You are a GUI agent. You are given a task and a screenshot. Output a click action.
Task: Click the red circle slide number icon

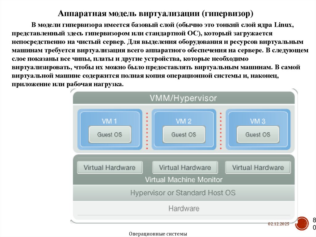click(302, 224)
